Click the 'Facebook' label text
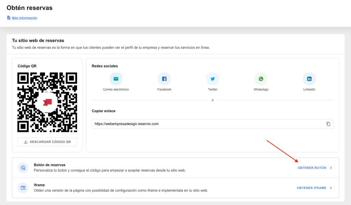Image resolution: width=351 pixels, height=205 pixels. (164, 89)
